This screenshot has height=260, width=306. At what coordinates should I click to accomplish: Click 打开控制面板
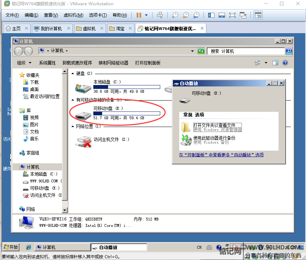[x=148, y=63]
